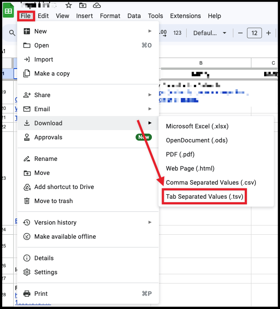Open the View menu
Screen dimensions: 280x309
coord(63,16)
